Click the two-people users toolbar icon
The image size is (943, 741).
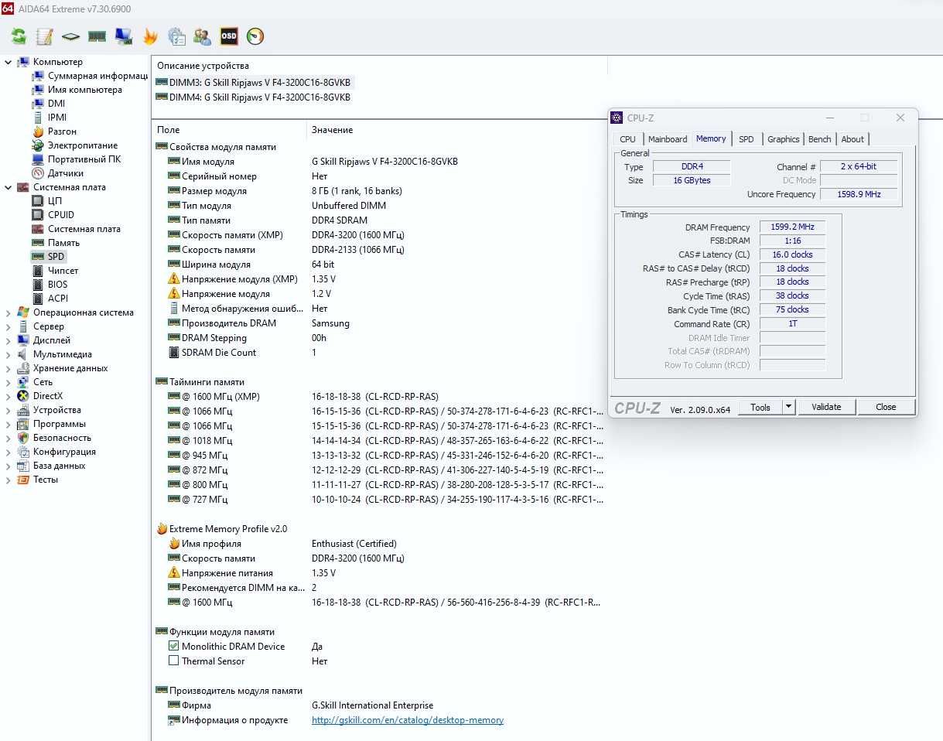203,36
